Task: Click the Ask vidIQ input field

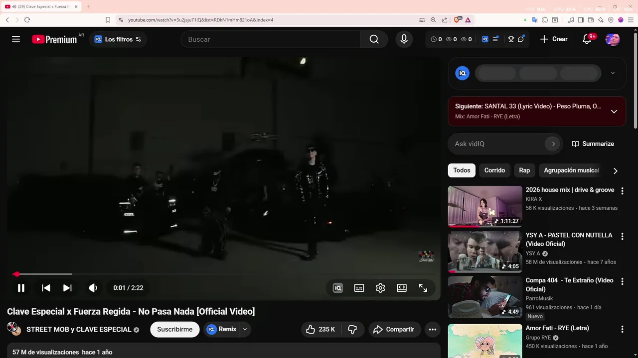Action: 498,144
